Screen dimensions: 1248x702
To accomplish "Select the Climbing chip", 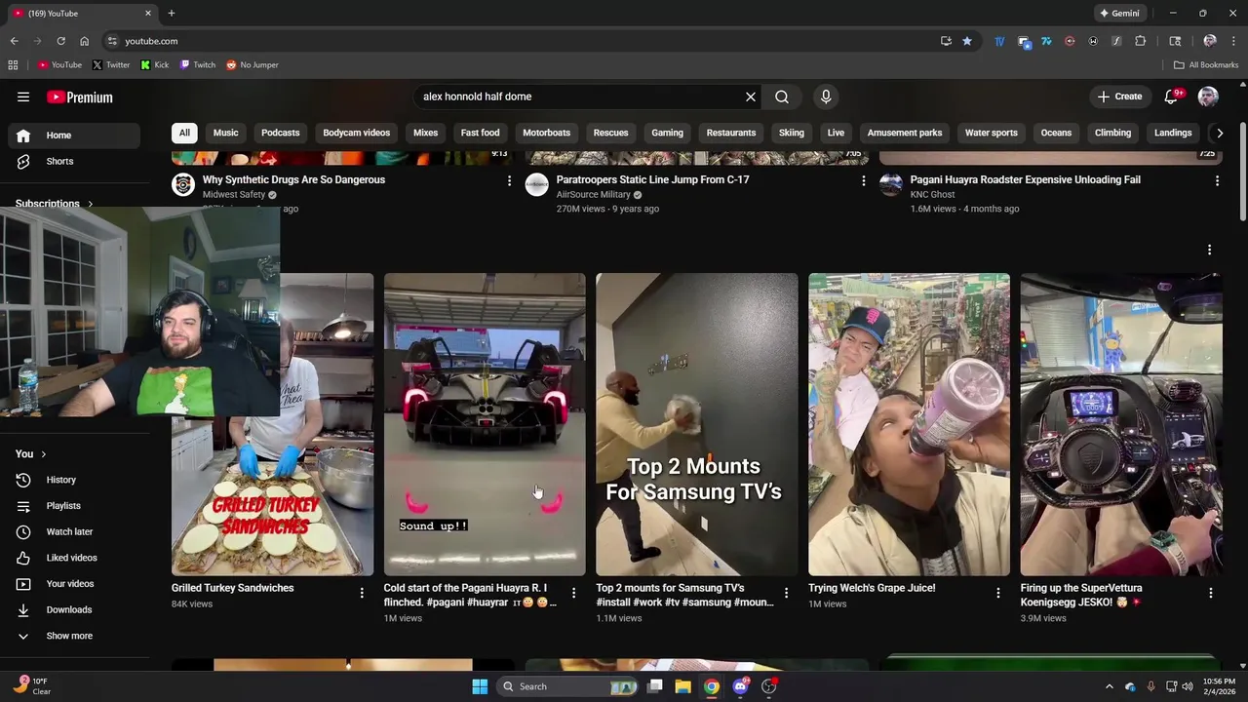I will click(1112, 133).
